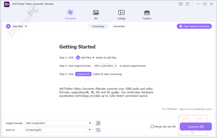Click the large Convert All button

pos(196,127)
